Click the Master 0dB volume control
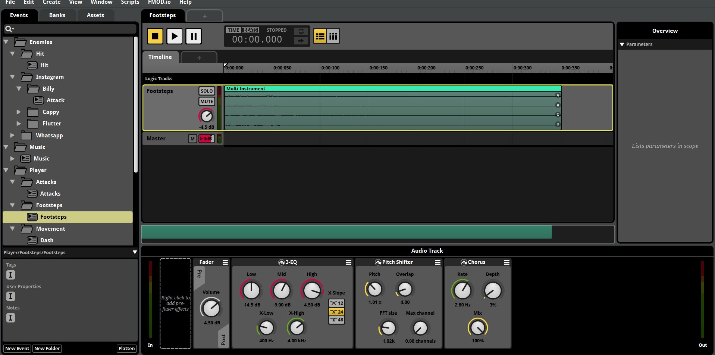Viewport: 715px width, 355px height. (207, 139)
